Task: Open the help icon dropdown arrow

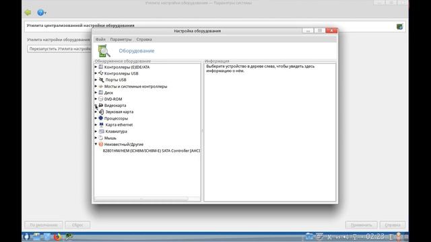Action: (45, 13)
